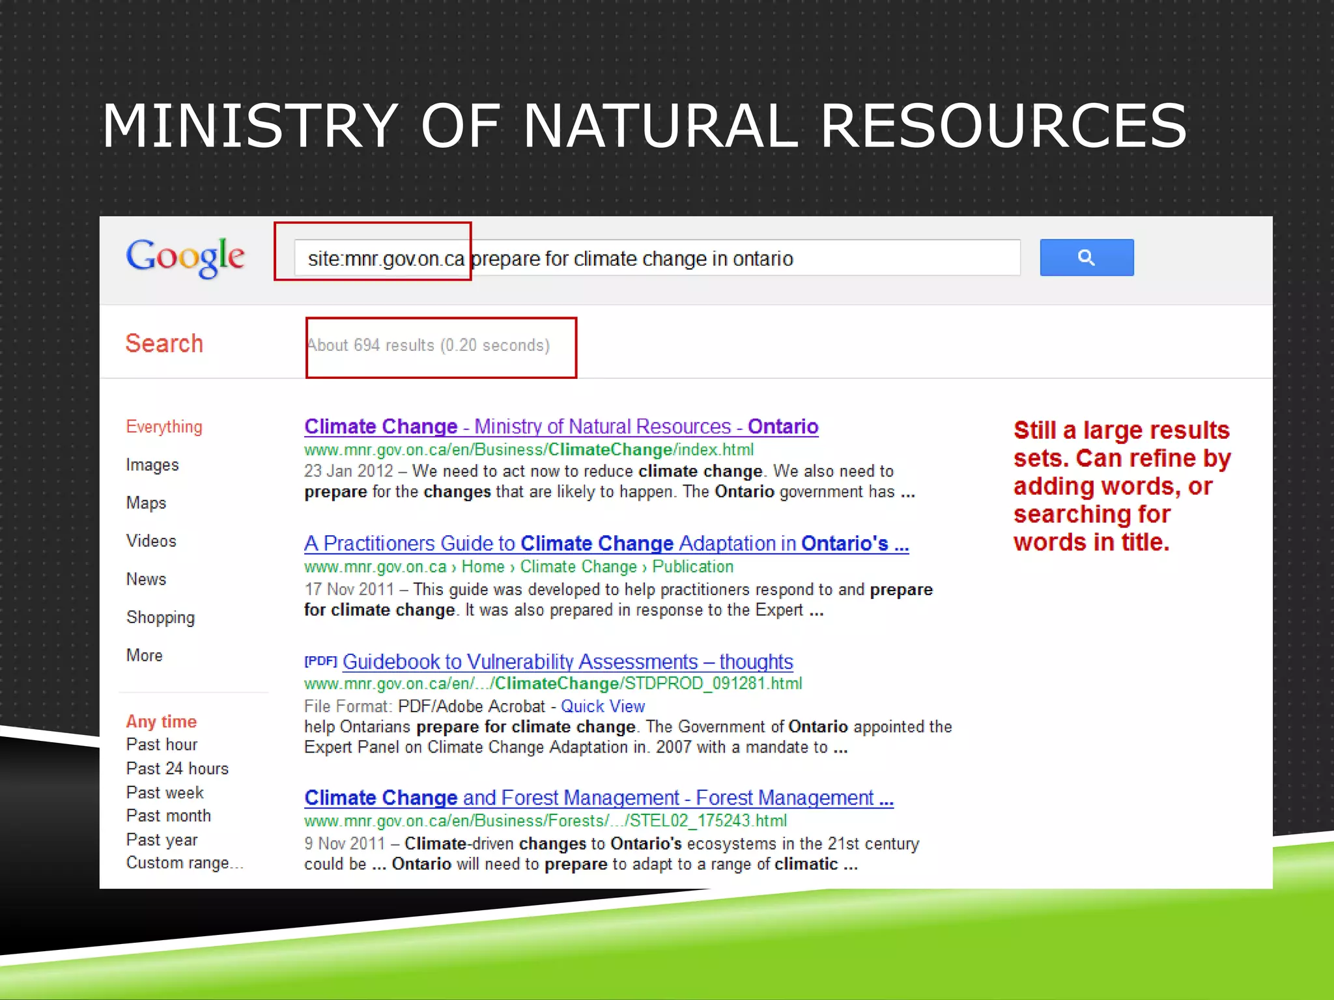Screen dimensions: 1334x1000
Task: Switch to Shopping results
Action: (x=160, y=617)
